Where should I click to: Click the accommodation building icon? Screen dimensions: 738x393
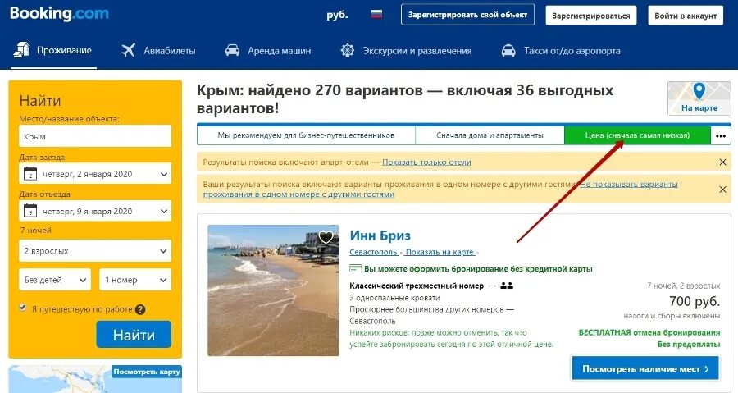(21, 50)
